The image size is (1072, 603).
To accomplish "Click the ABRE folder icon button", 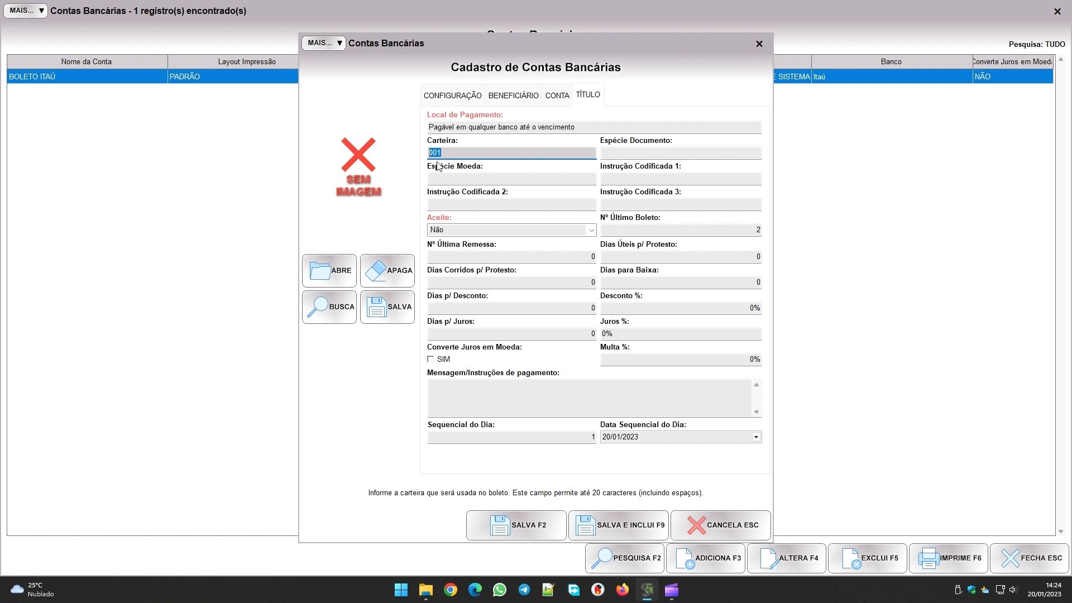I will click(329, 271).
